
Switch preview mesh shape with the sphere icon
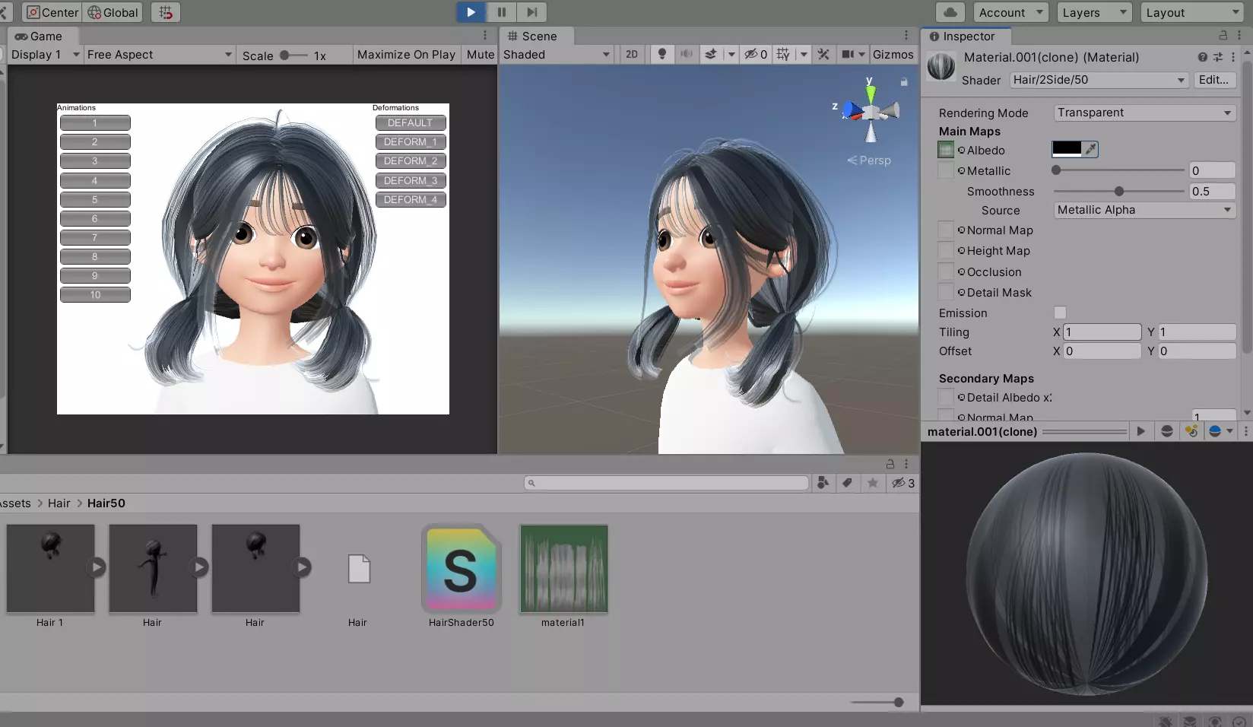tap(1167, 431)
